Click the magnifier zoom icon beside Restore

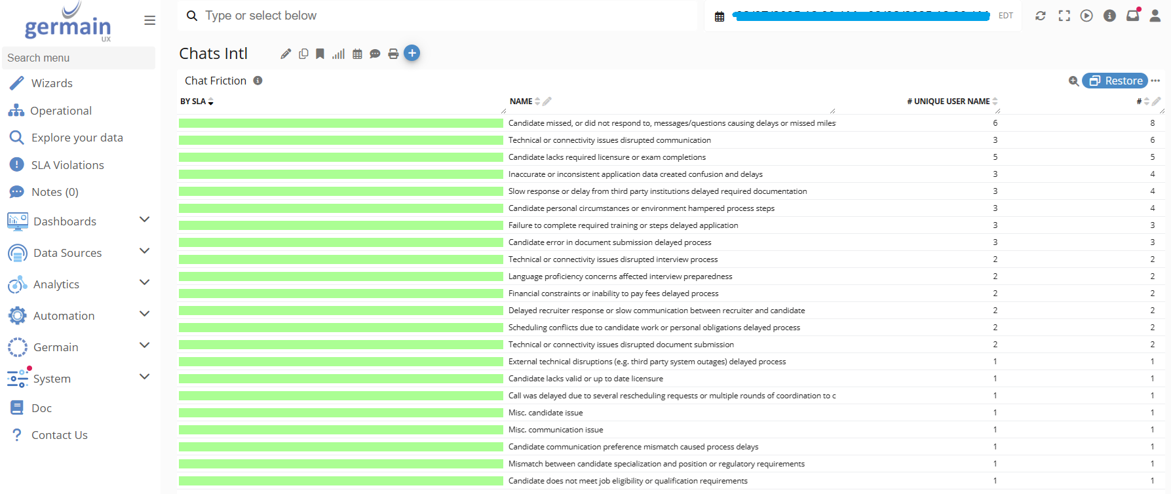tap(1073, 81)
